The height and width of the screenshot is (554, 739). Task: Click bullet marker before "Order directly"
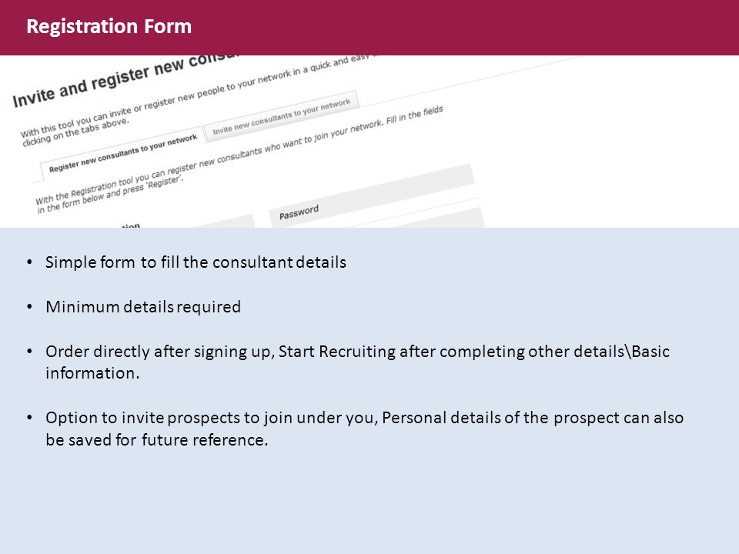pos(30,352)
